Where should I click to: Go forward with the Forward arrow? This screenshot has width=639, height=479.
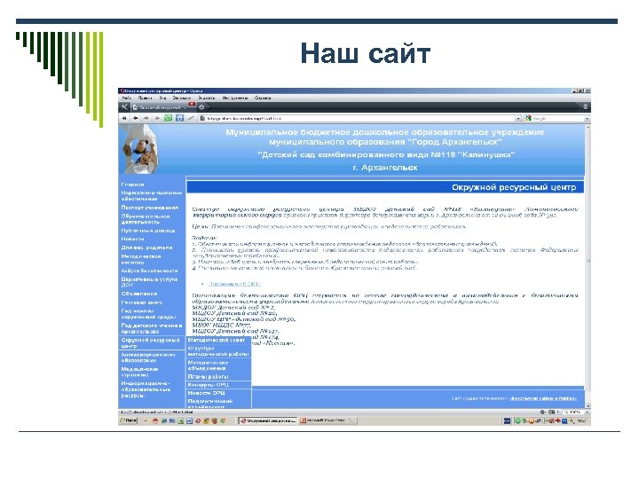(146, 119)
